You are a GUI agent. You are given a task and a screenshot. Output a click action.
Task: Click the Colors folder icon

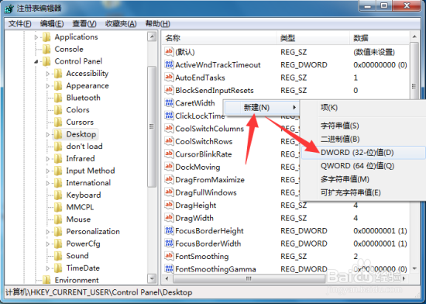58,110
